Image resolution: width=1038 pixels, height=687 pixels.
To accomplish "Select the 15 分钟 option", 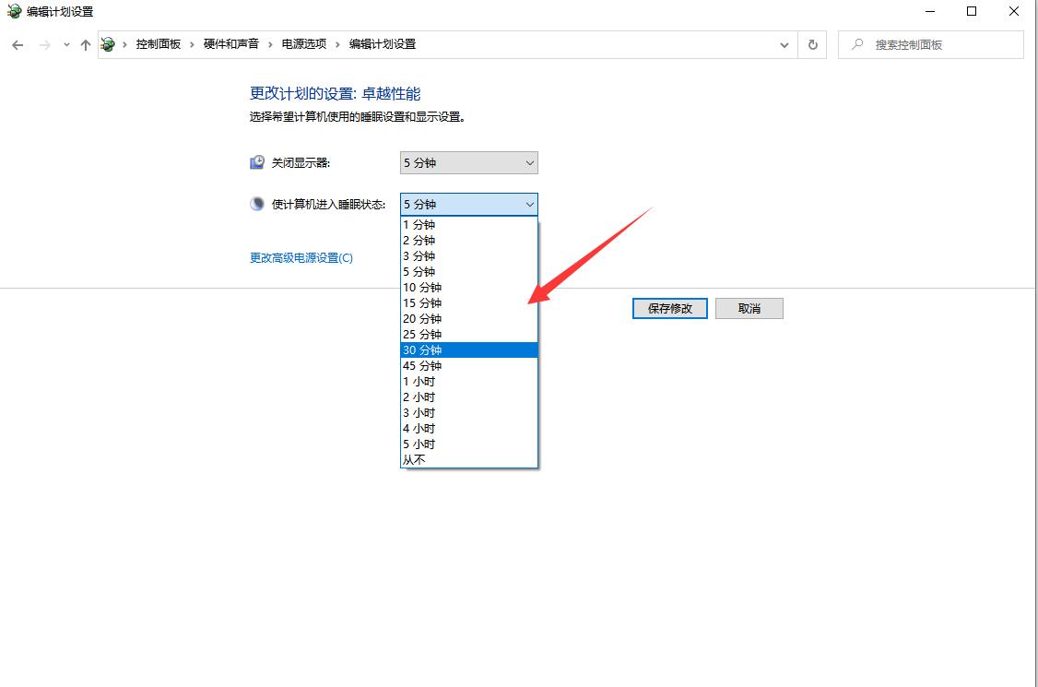I will point(469,302).
